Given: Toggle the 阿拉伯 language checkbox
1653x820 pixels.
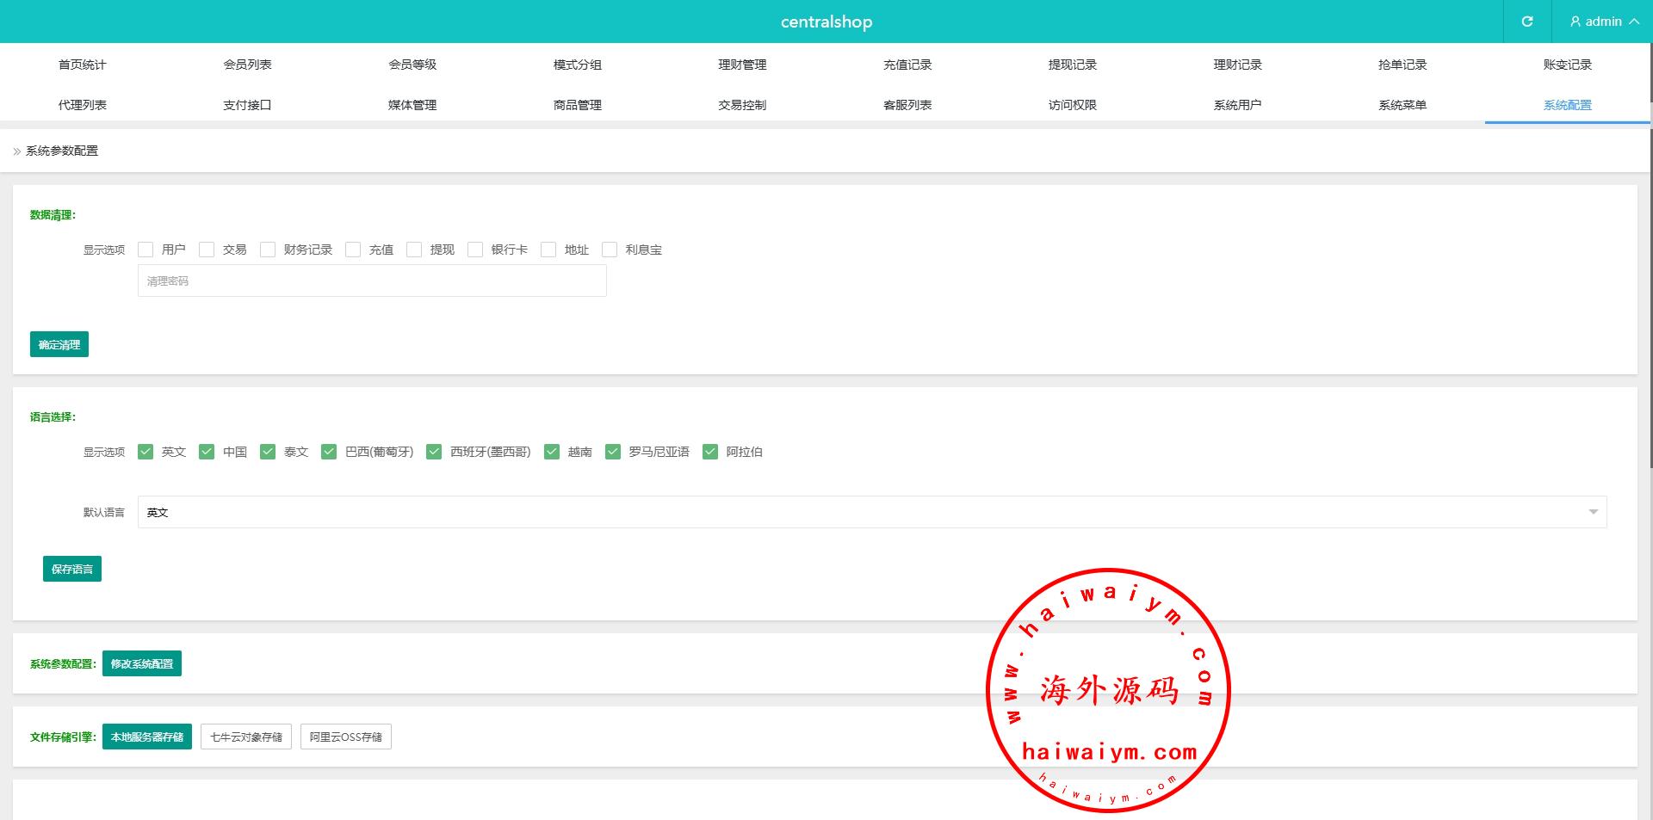Looking at the screenshot, I should (x=710, y=452).
